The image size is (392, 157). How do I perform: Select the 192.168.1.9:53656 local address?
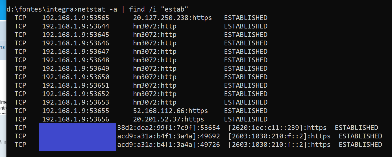pyautogui.click(x=75, y=119)
